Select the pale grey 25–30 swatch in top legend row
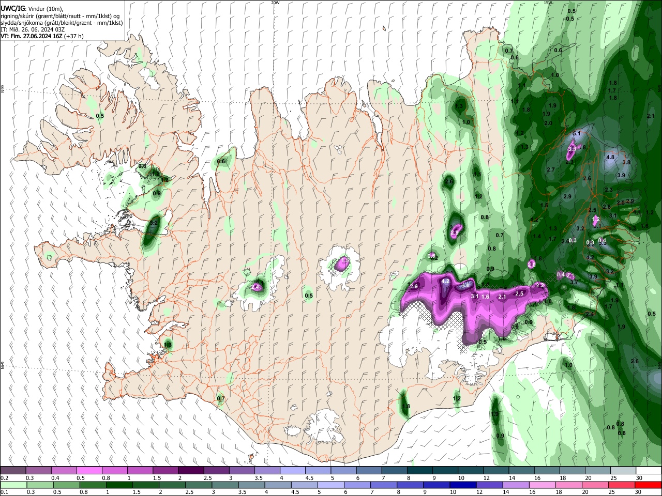Viewport: 662px width, 496px height. (624, 471)
